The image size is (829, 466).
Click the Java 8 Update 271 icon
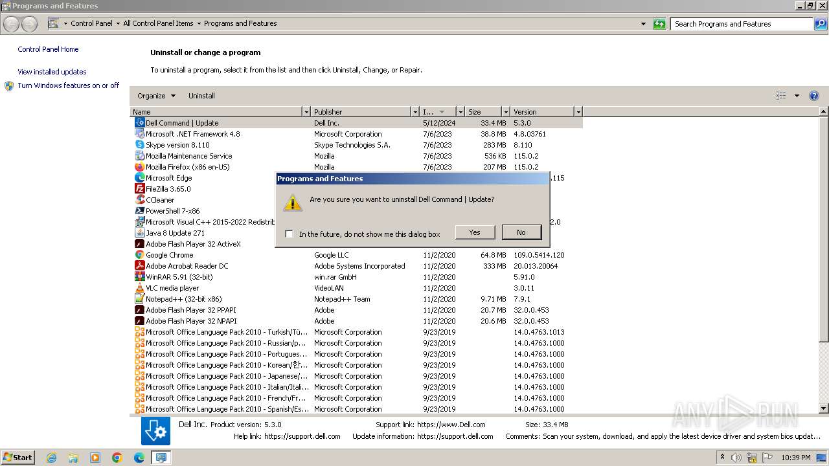139,233
